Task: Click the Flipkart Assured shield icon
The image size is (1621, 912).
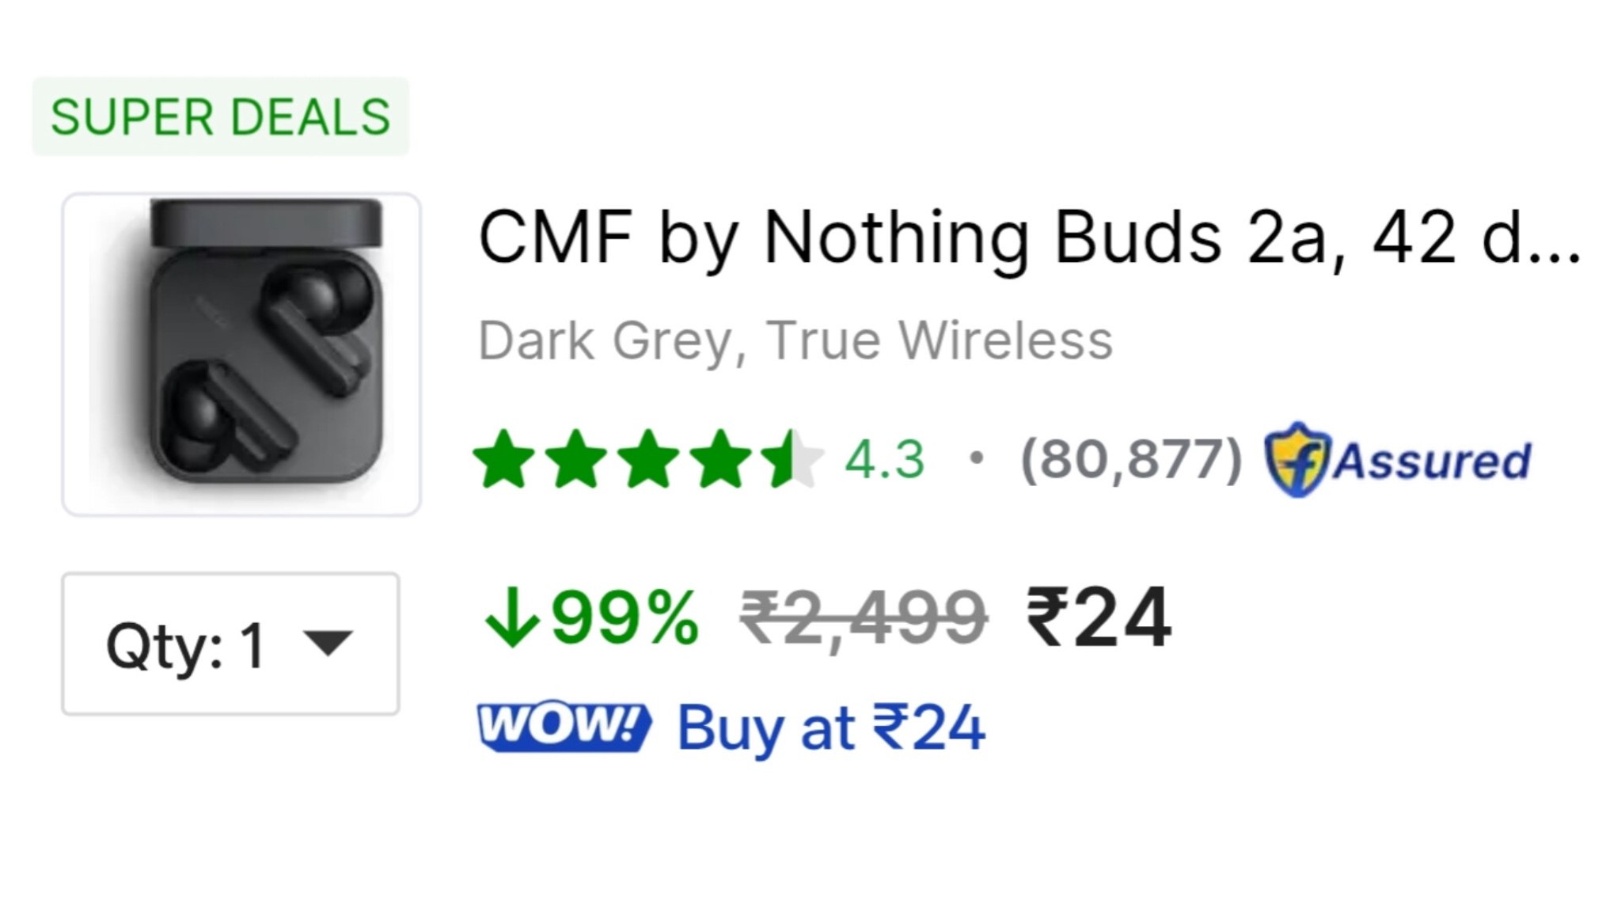Action: (x=1296, y=460)
